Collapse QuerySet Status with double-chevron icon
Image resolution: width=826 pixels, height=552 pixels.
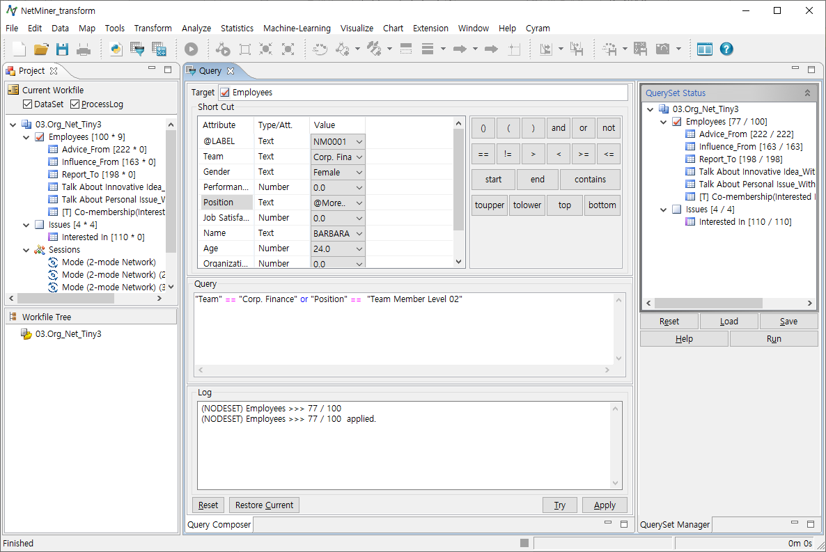807,93
